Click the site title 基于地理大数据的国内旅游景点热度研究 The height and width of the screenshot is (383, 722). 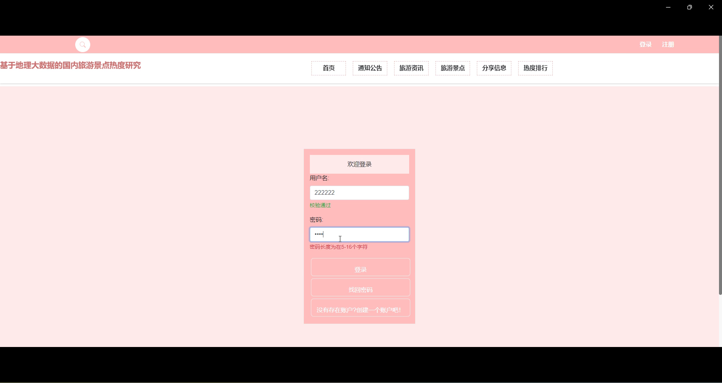tap(70, 65)
